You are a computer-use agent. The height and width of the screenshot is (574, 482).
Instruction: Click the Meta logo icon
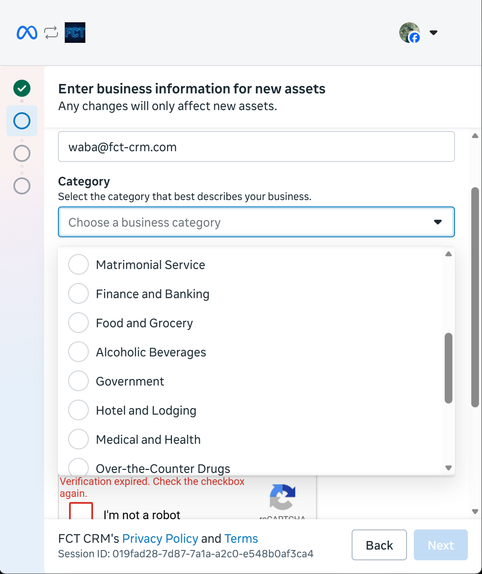[x=27, y=33]
